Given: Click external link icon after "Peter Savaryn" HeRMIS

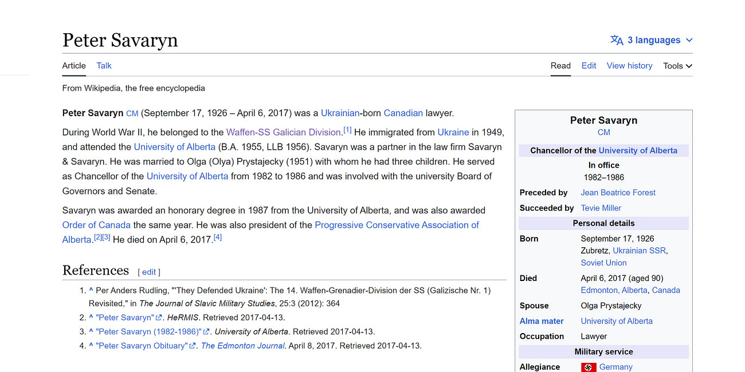Looking at the screenshot, I should [160, 318].
